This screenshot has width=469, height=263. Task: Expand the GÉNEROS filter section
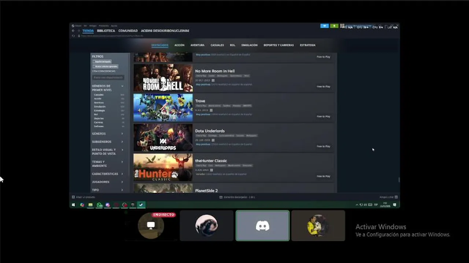[108, 134]
